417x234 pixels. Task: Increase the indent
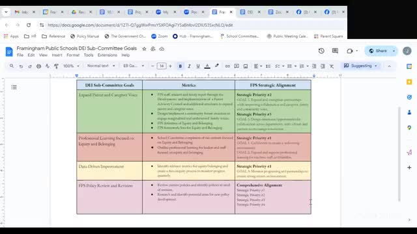click(x=323, y=66)
